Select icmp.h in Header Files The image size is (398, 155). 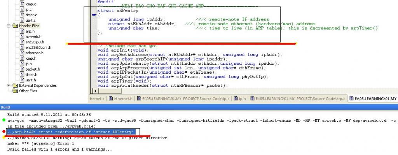pyautogui.click(x=31, y=58)
